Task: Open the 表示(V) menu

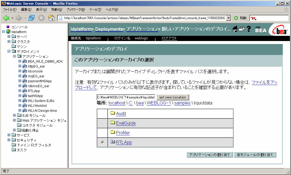Action: tap(41, 10)
